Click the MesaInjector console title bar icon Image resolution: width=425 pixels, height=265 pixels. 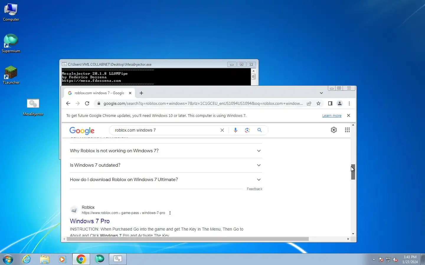64,64
